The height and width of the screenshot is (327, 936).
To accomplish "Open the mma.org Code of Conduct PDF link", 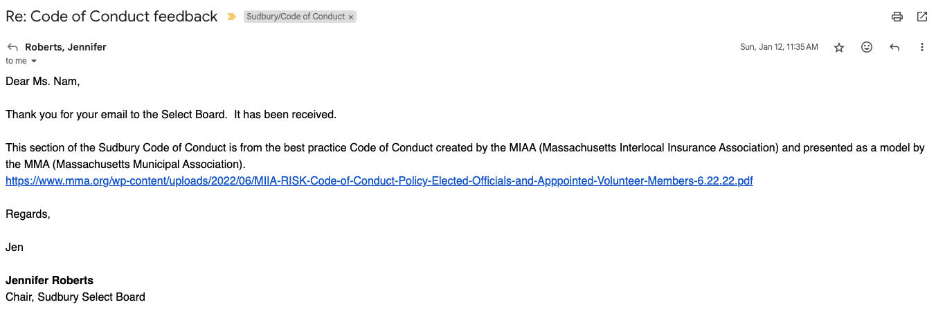I will click(x=379, y=181).
